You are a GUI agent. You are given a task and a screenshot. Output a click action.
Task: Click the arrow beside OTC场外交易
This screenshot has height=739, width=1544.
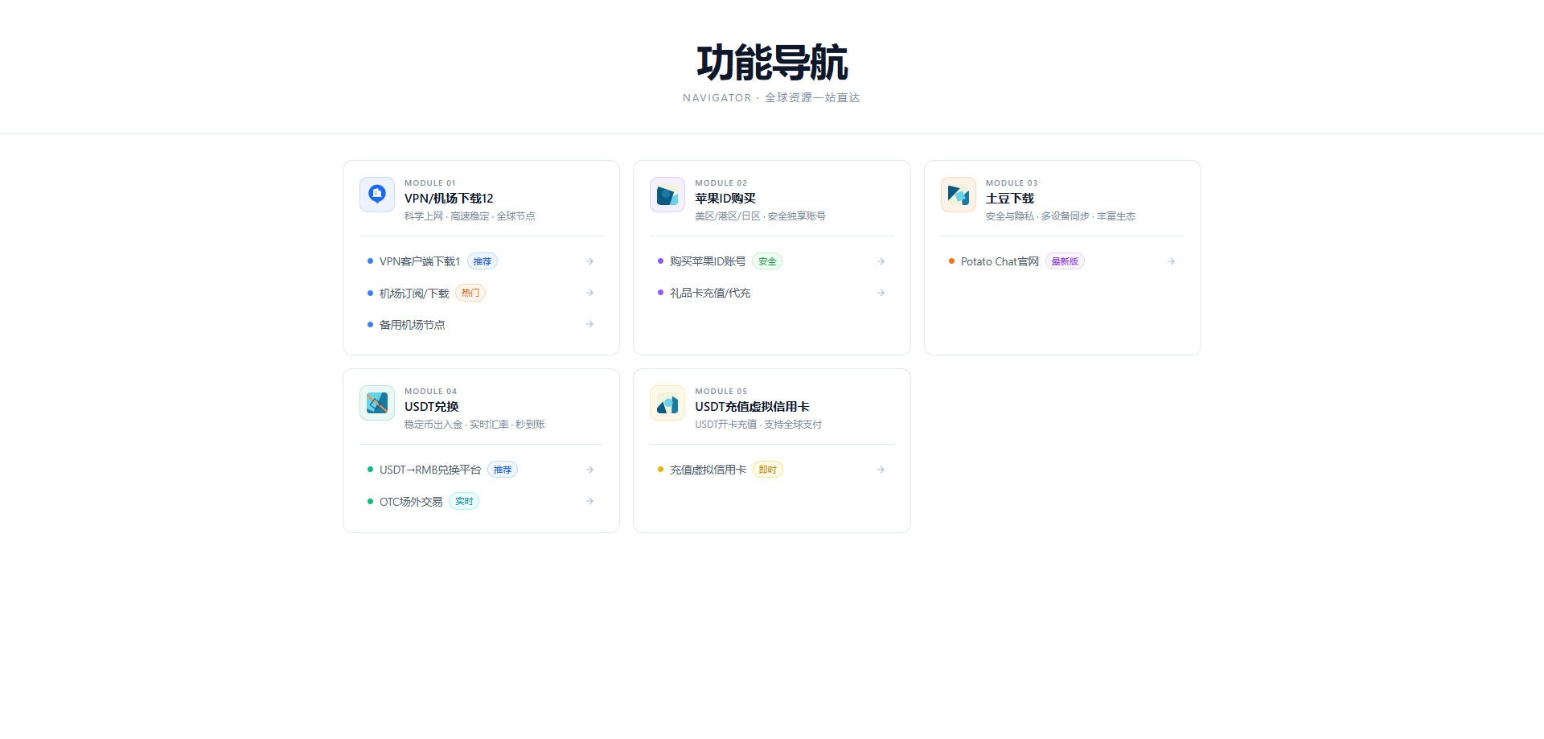(590, 501)
